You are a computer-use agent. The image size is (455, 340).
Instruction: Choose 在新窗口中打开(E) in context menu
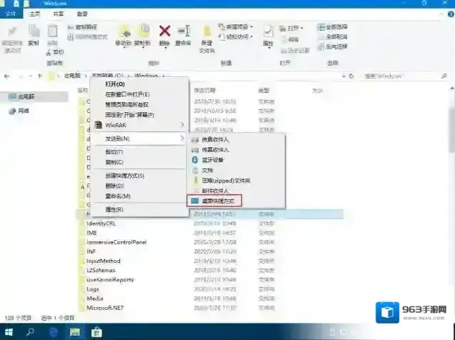pos(140,94)
